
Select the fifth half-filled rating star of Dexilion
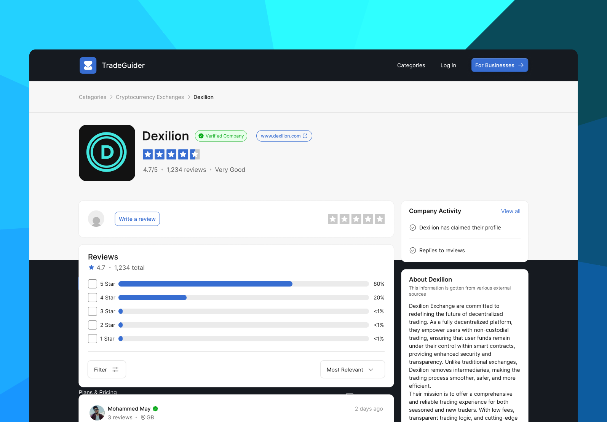point(195,154)
